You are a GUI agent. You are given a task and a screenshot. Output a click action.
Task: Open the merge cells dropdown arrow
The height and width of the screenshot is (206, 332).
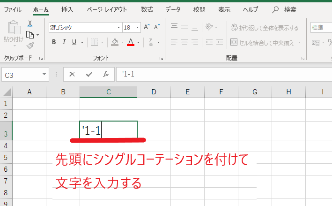(x=299, y=42)
